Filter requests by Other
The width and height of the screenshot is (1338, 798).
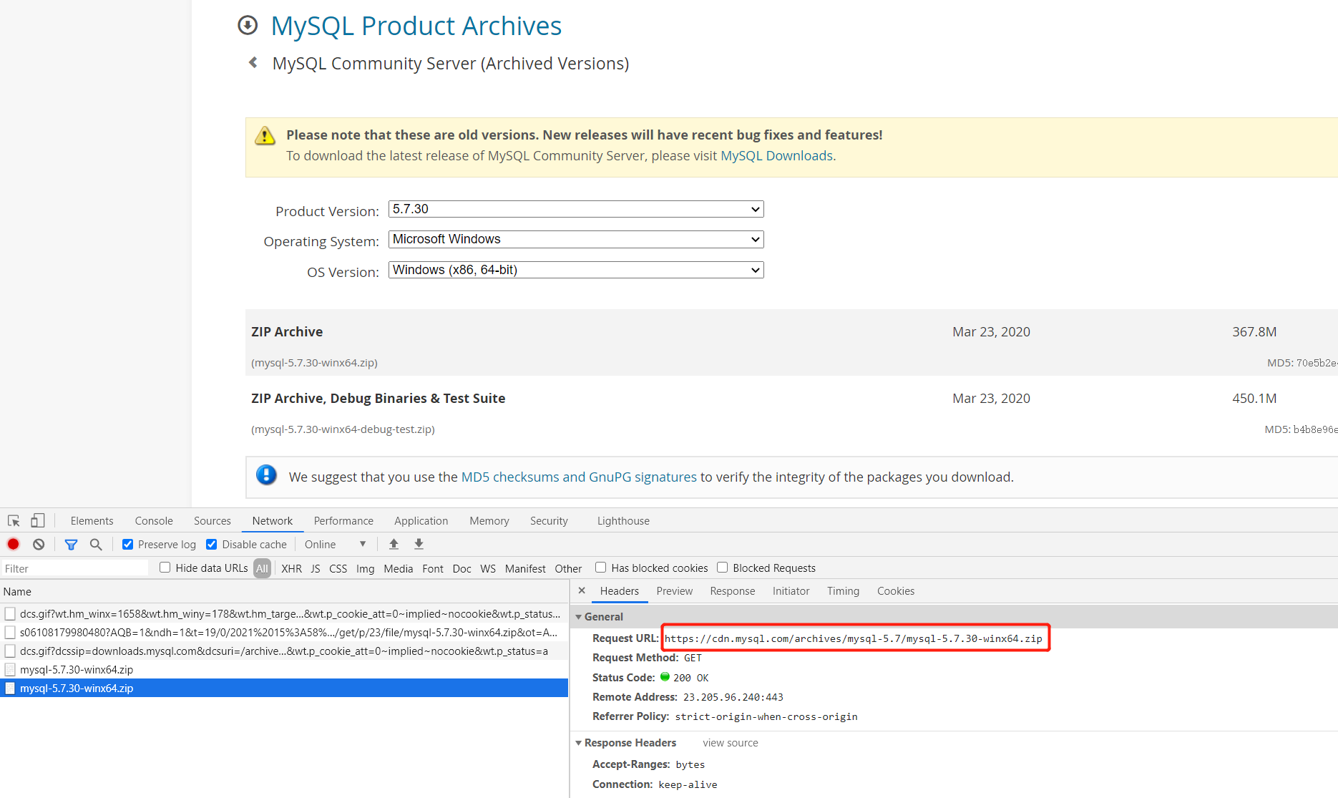(569, 568)
